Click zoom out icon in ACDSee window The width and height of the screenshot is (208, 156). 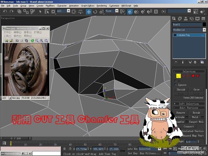[x=37, y=41]
